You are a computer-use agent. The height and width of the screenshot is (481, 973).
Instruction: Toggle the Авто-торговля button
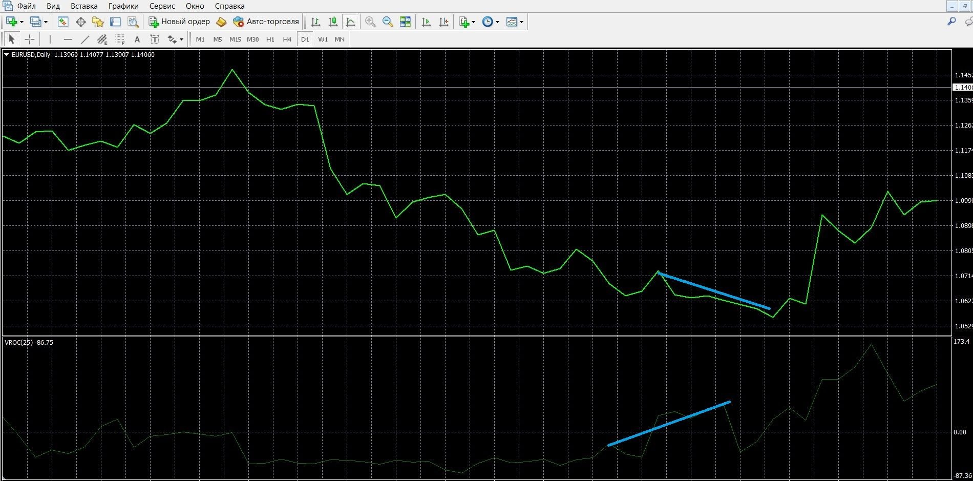(266, 22)
